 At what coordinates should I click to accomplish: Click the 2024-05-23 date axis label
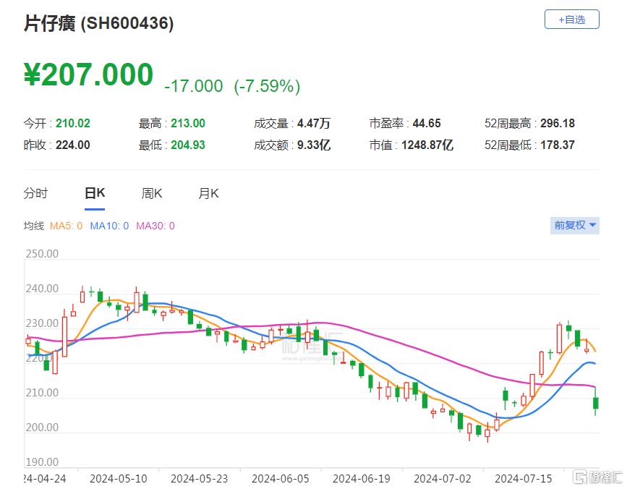click(199, 479)
